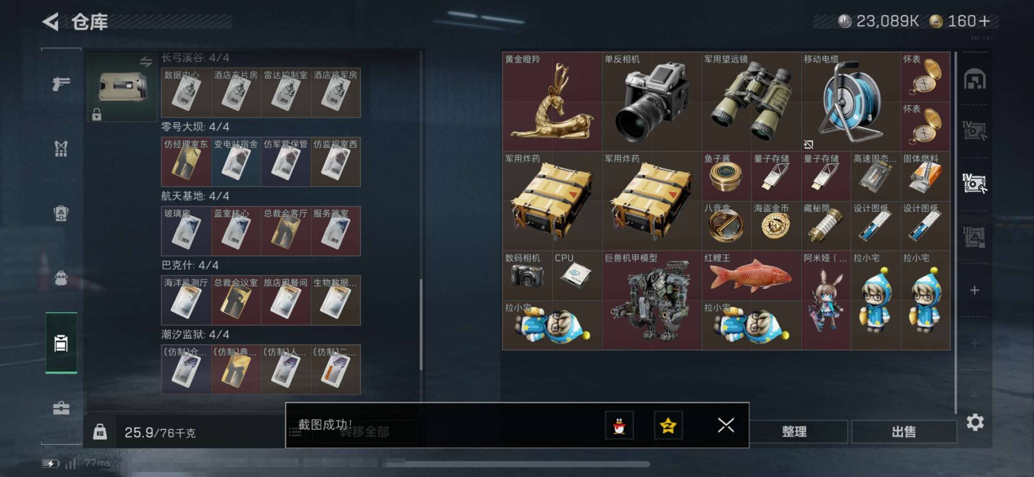This screenshot has height=477, width=1034.
Task: Select the armor vest category icon
Action: click(x=61, y=148)
